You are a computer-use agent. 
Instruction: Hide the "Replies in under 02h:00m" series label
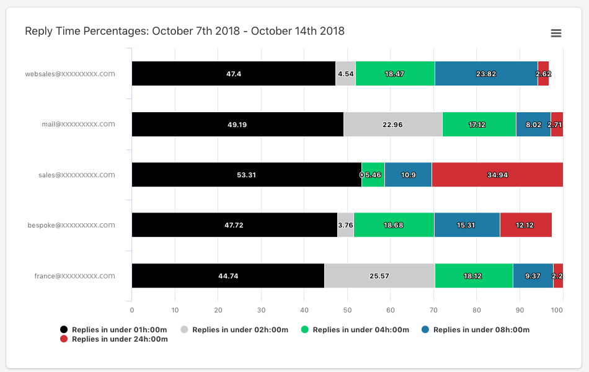(240, 330)
